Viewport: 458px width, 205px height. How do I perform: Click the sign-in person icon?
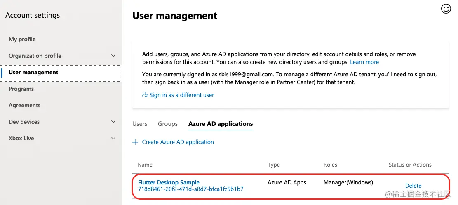pyautogui.click(x=145, y=95)
